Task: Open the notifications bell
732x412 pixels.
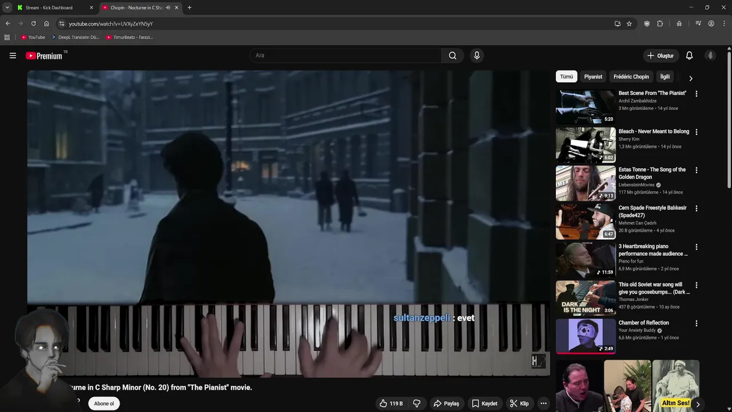Action: coord(689,56)
